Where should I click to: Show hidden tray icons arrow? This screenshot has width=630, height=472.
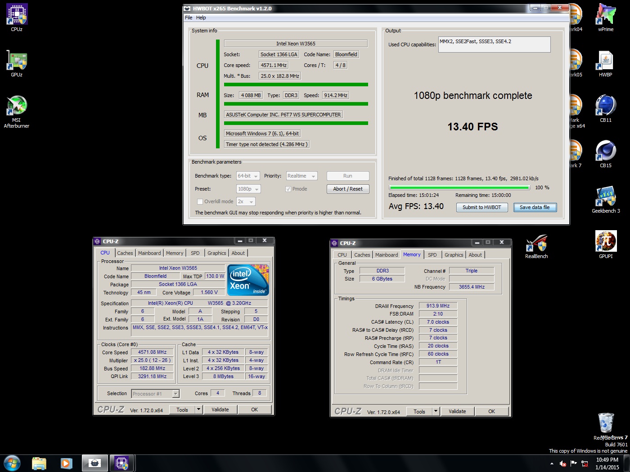coord(552,463)
